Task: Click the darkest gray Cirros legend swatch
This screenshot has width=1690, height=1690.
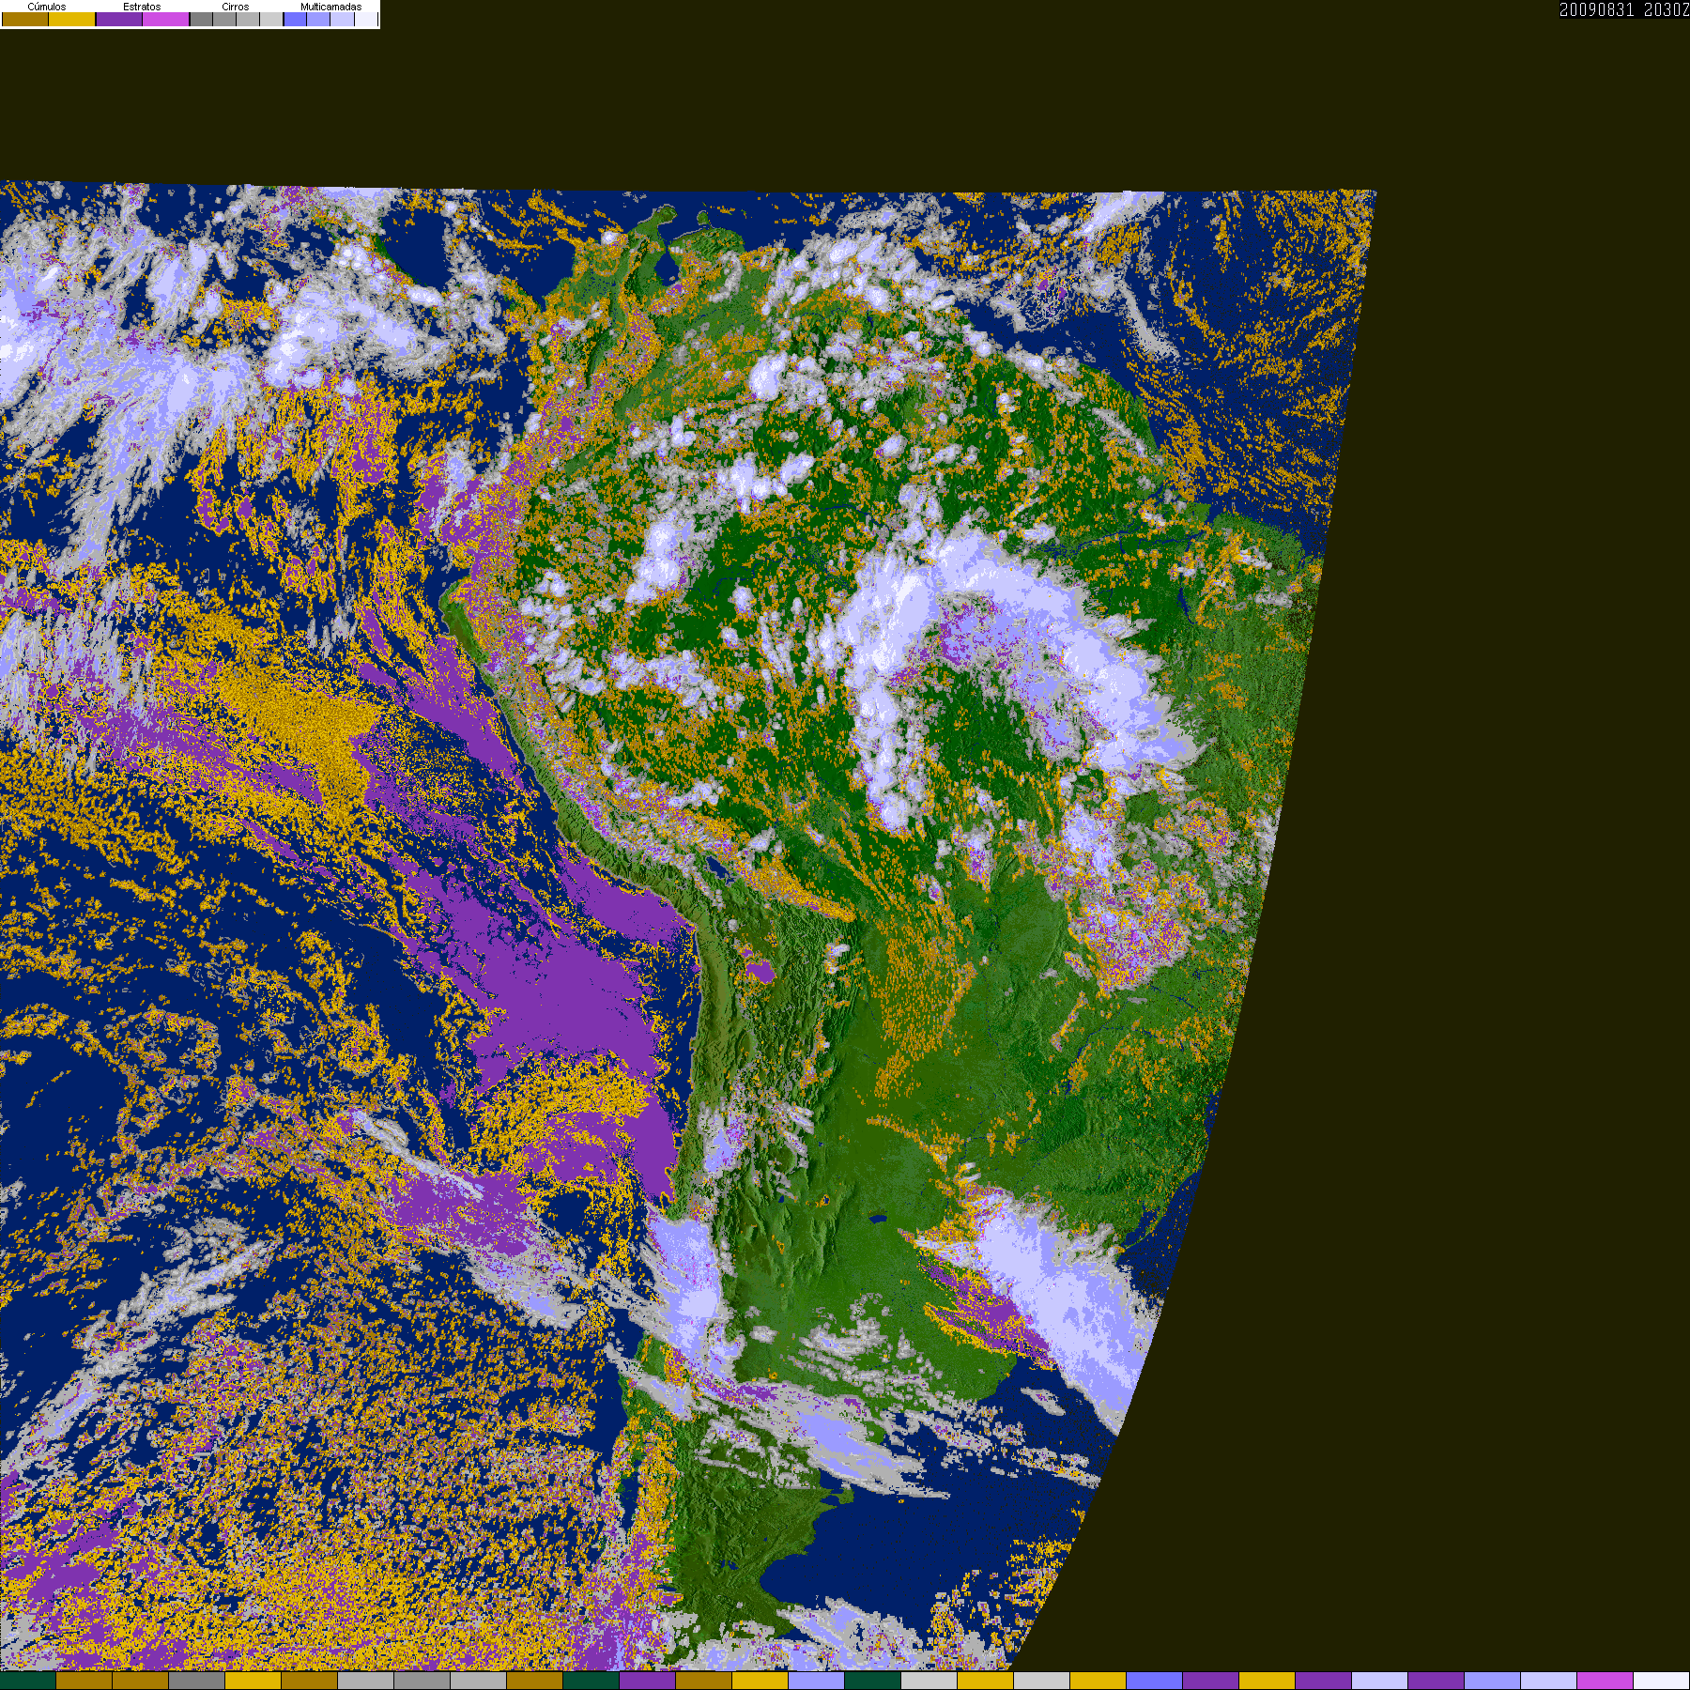Action: tap(201, 19)
